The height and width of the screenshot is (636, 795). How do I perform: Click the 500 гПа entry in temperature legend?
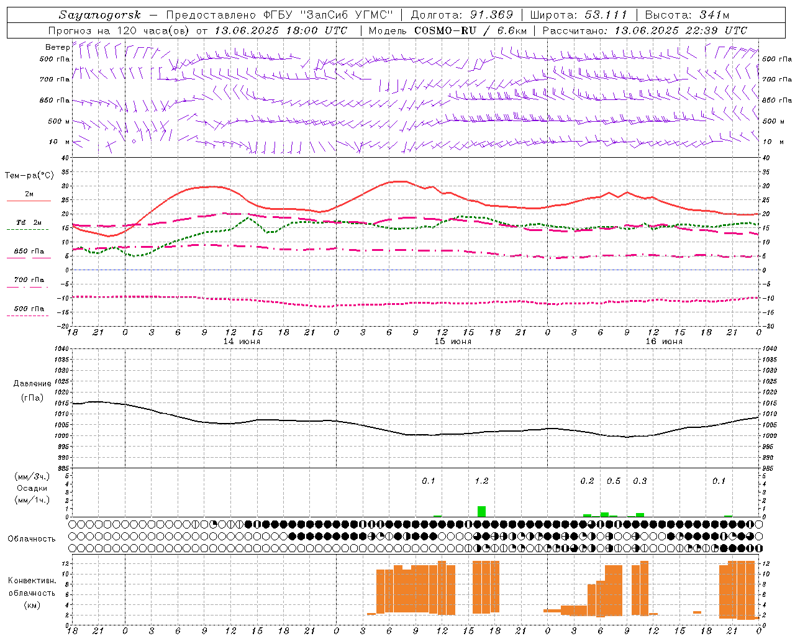(x=29, y=309)
